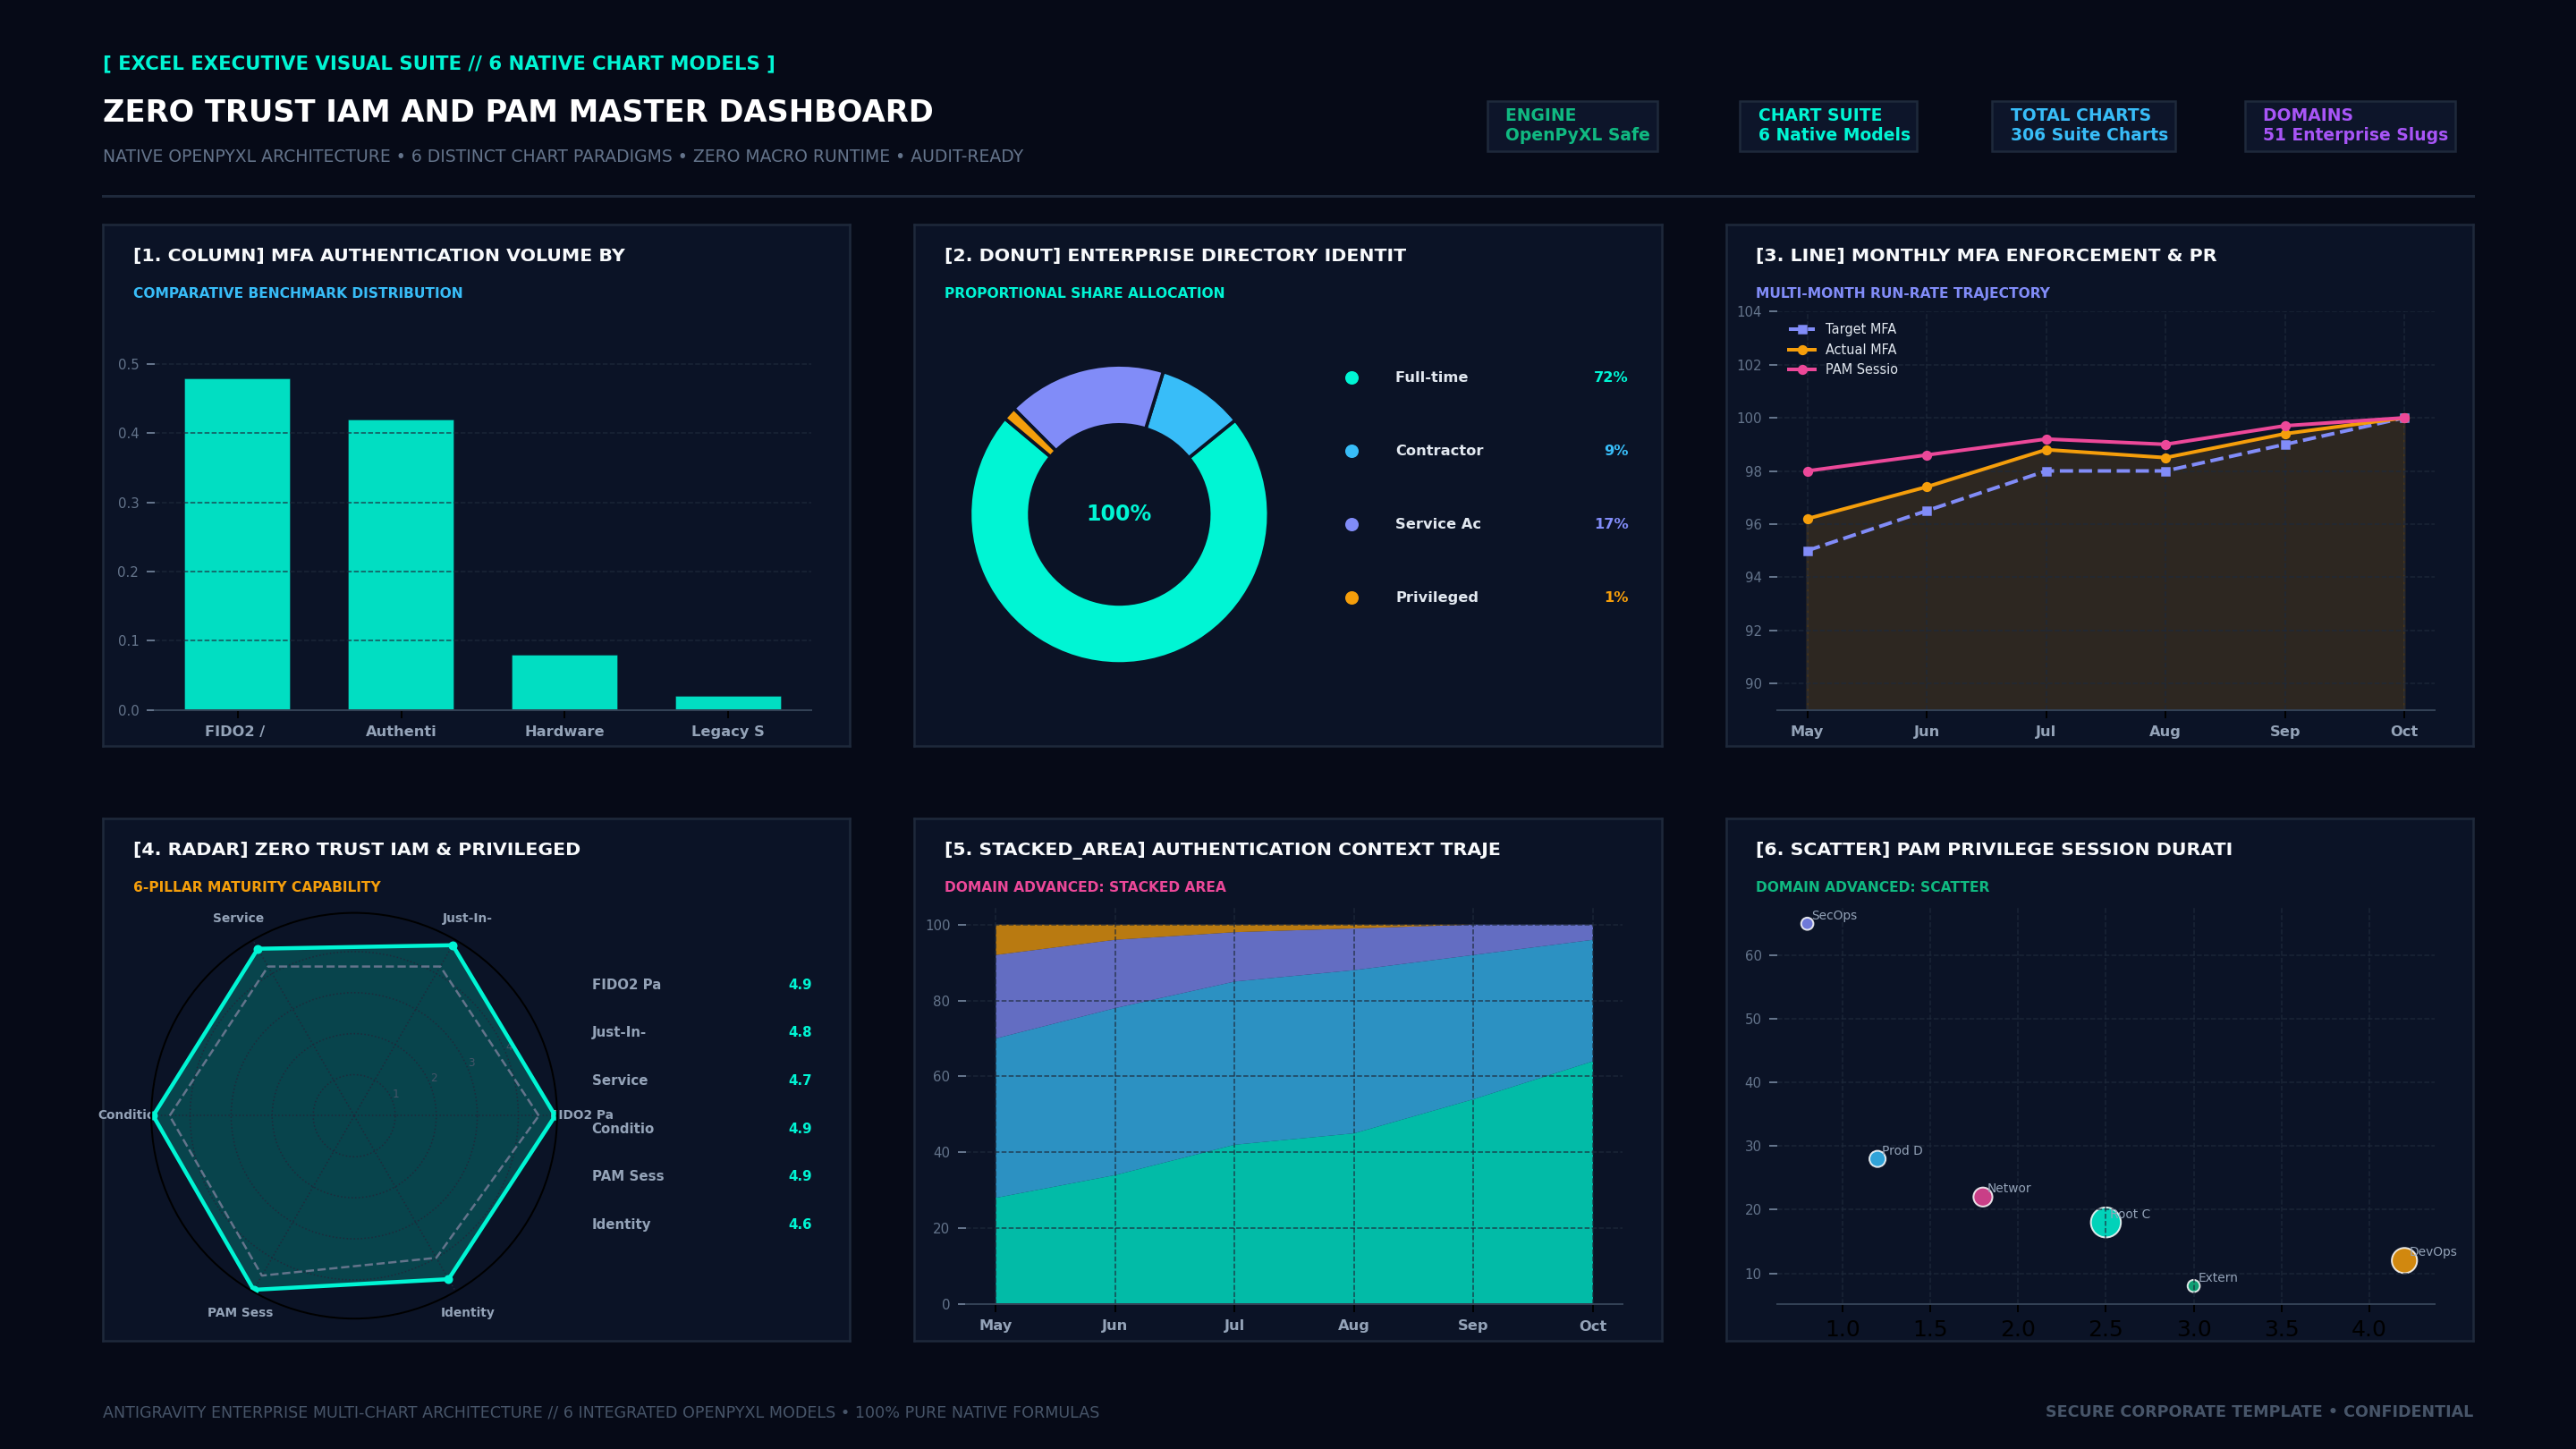
Task: Click the PAM Sess label in radar list
Action: pos(628,1176)
